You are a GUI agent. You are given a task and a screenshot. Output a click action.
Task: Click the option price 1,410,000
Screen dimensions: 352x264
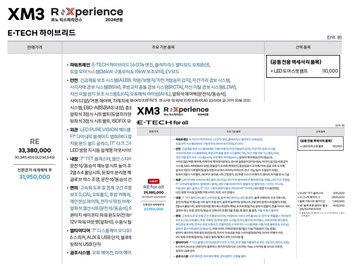coord(338,201)
